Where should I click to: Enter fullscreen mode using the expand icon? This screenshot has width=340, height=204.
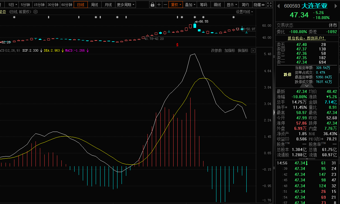click(x=270, y=5)
